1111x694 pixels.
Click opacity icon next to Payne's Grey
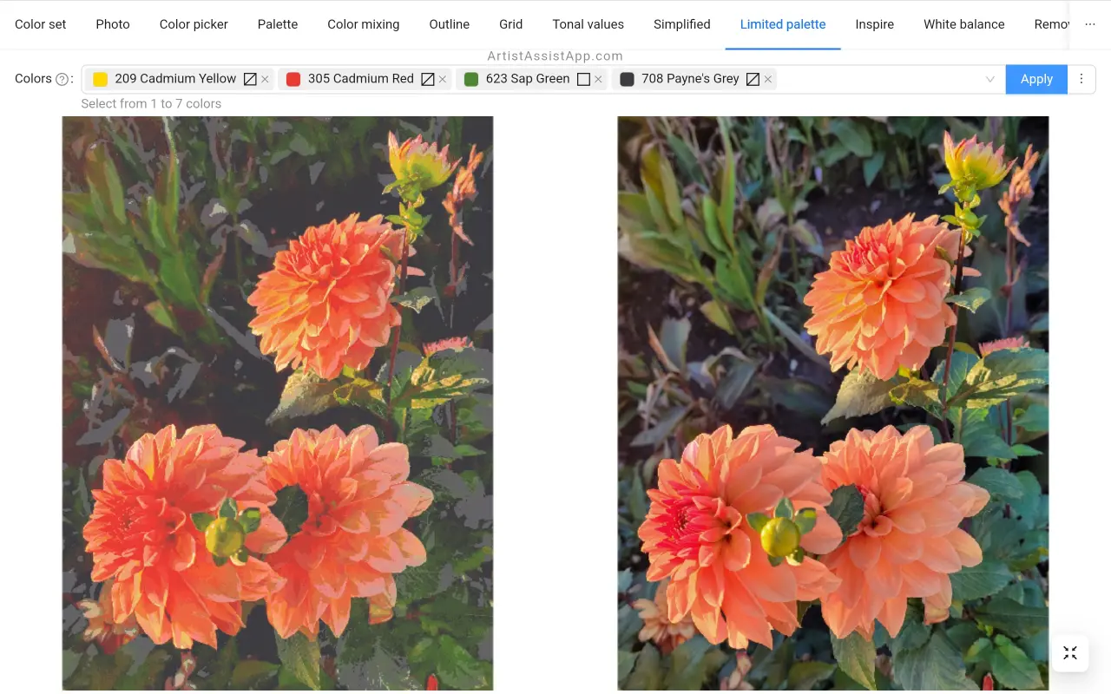click(753, 79)
